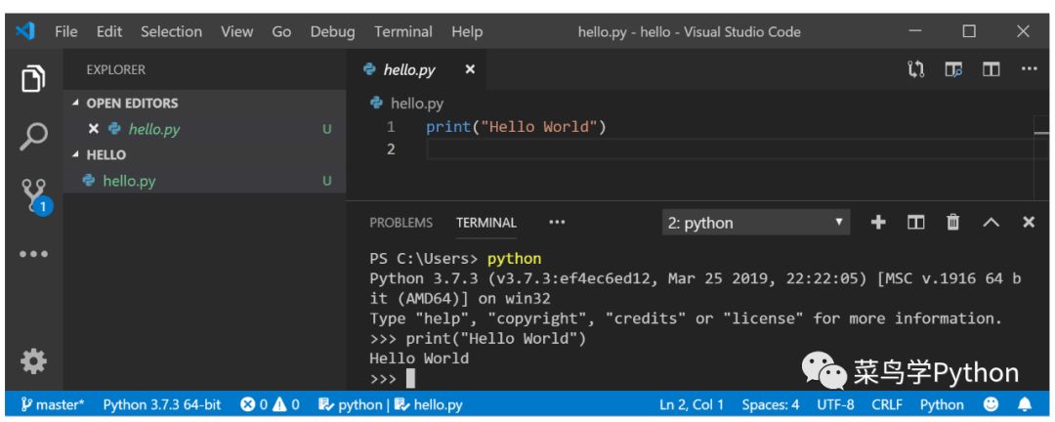The width and height of the screenshot is (1055, 422).
Task: Open Preview icon in editor toolbar
Action: coord(952,69)
